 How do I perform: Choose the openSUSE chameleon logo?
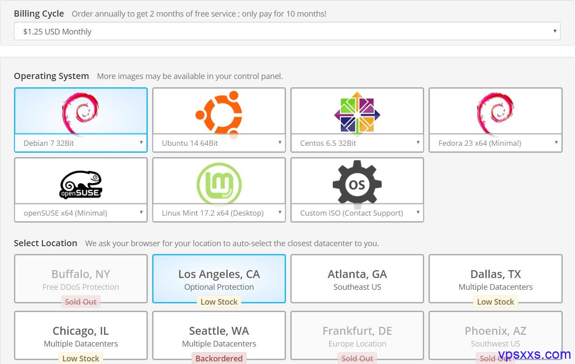tap(81, 185)
